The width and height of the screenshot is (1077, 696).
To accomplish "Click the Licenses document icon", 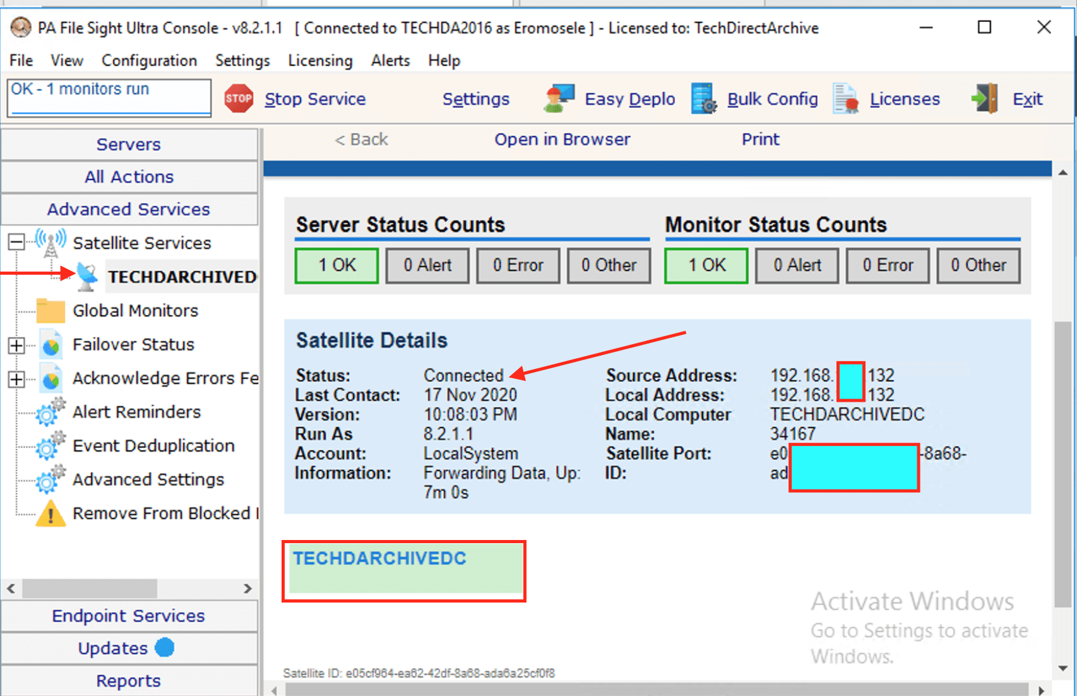I will tap(846, 99).
